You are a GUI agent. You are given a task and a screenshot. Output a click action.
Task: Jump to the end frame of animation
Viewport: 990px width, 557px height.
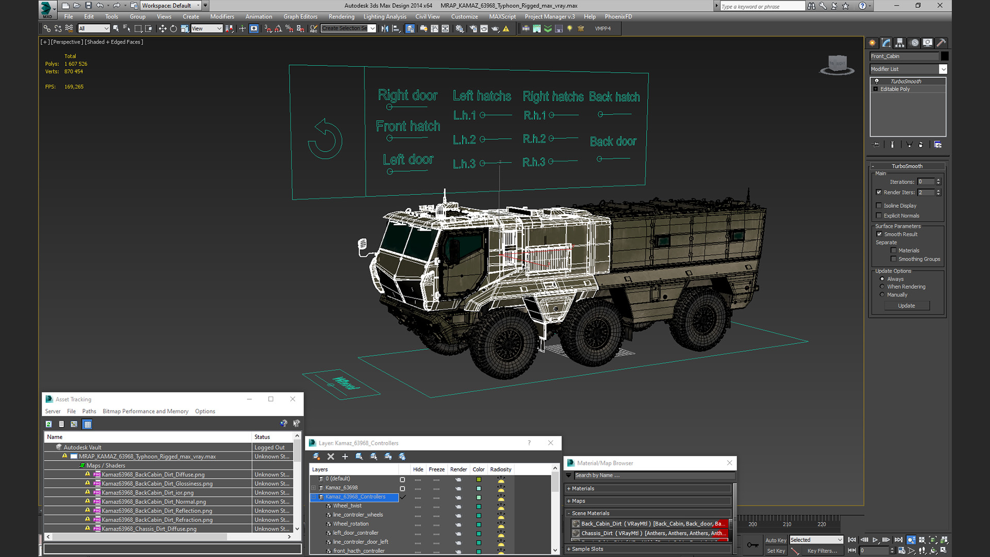coord(898,540)
